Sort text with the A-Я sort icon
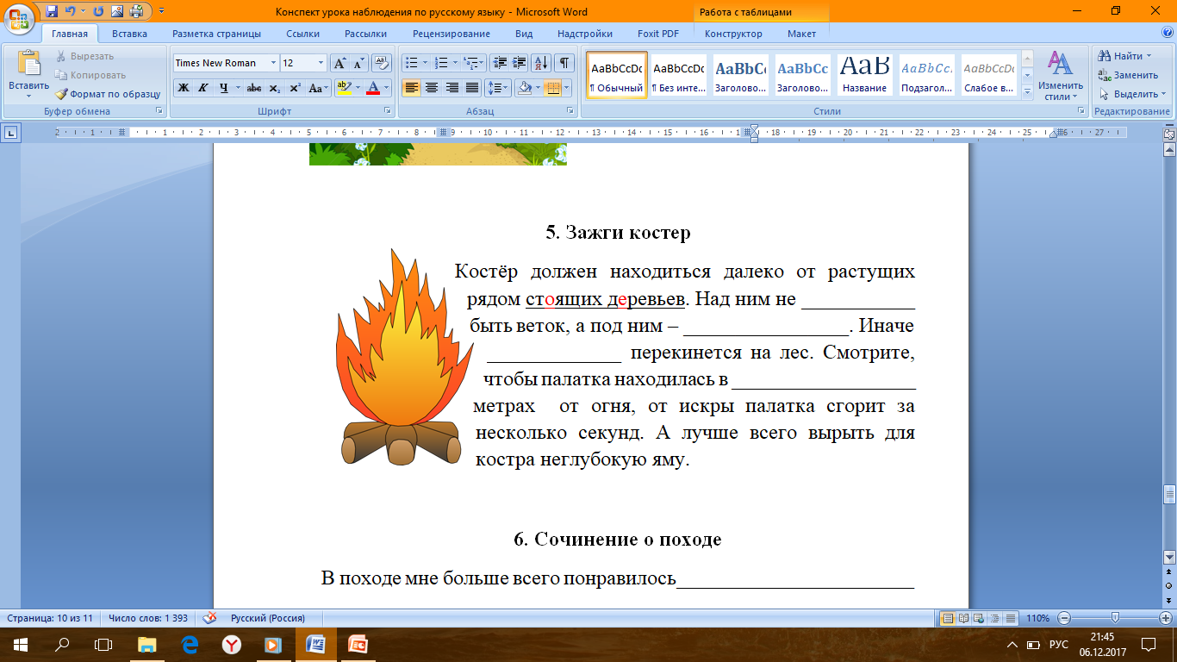 tap(542, 63)
